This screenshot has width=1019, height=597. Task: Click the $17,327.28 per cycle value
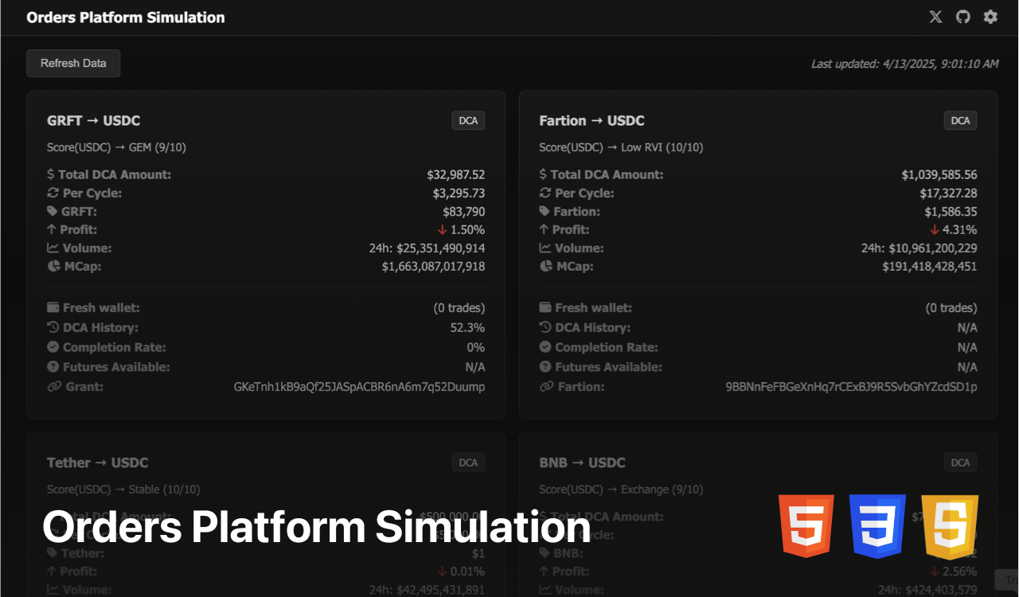(x=949, y=193)
